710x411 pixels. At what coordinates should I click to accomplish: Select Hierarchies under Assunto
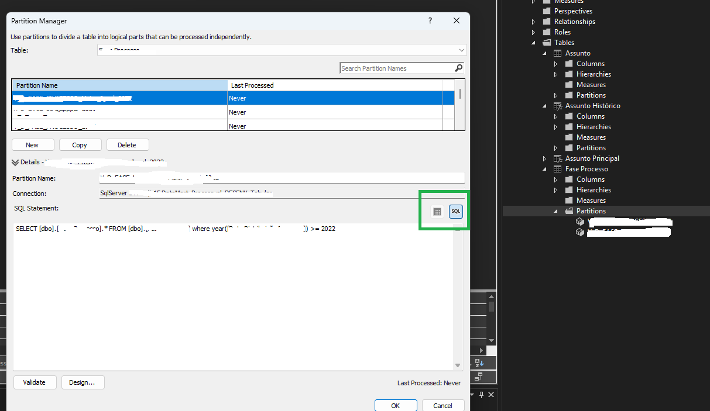point(594,74)
